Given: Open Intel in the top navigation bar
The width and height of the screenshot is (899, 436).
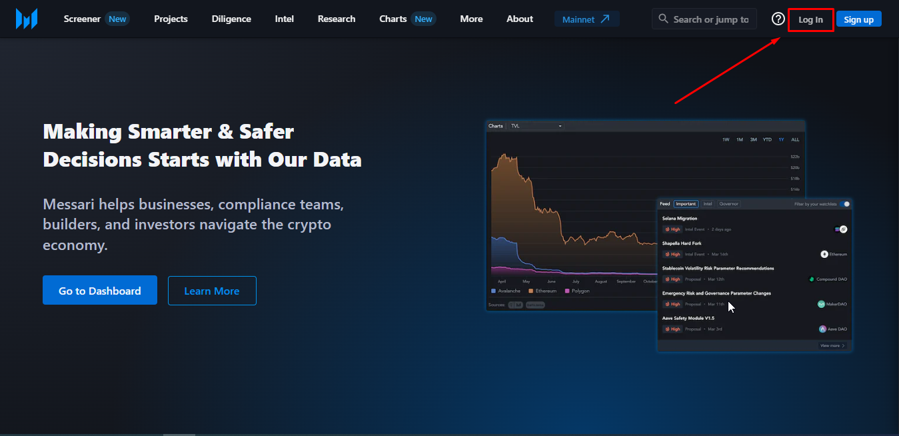Looking at the screenshot, I should tap(285, 19).
